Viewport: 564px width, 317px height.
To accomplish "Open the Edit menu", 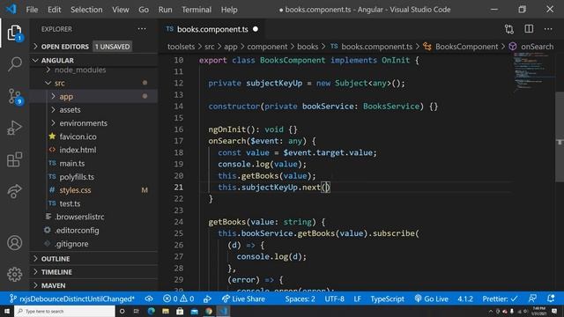I will click(55, 10).
